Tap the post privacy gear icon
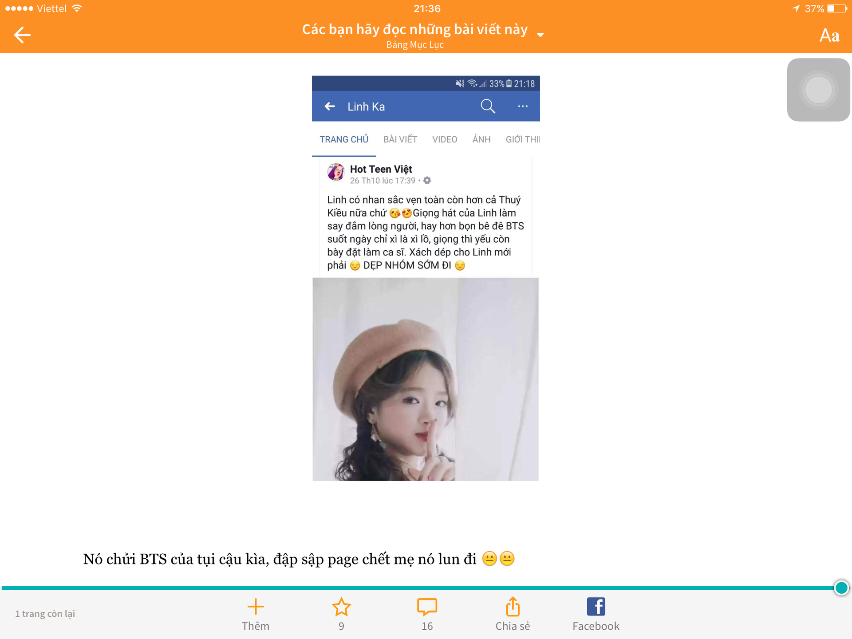This screenshot has width=852, height=639. click(x=427, y=181)
